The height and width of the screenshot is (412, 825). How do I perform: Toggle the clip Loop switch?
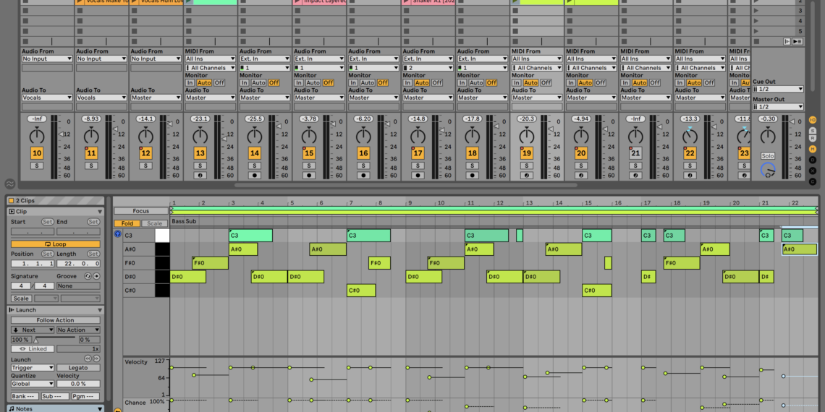tap(55, 244)
